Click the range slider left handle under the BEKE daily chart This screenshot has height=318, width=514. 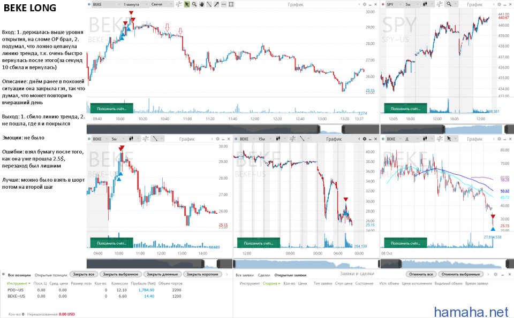point(399,263)
